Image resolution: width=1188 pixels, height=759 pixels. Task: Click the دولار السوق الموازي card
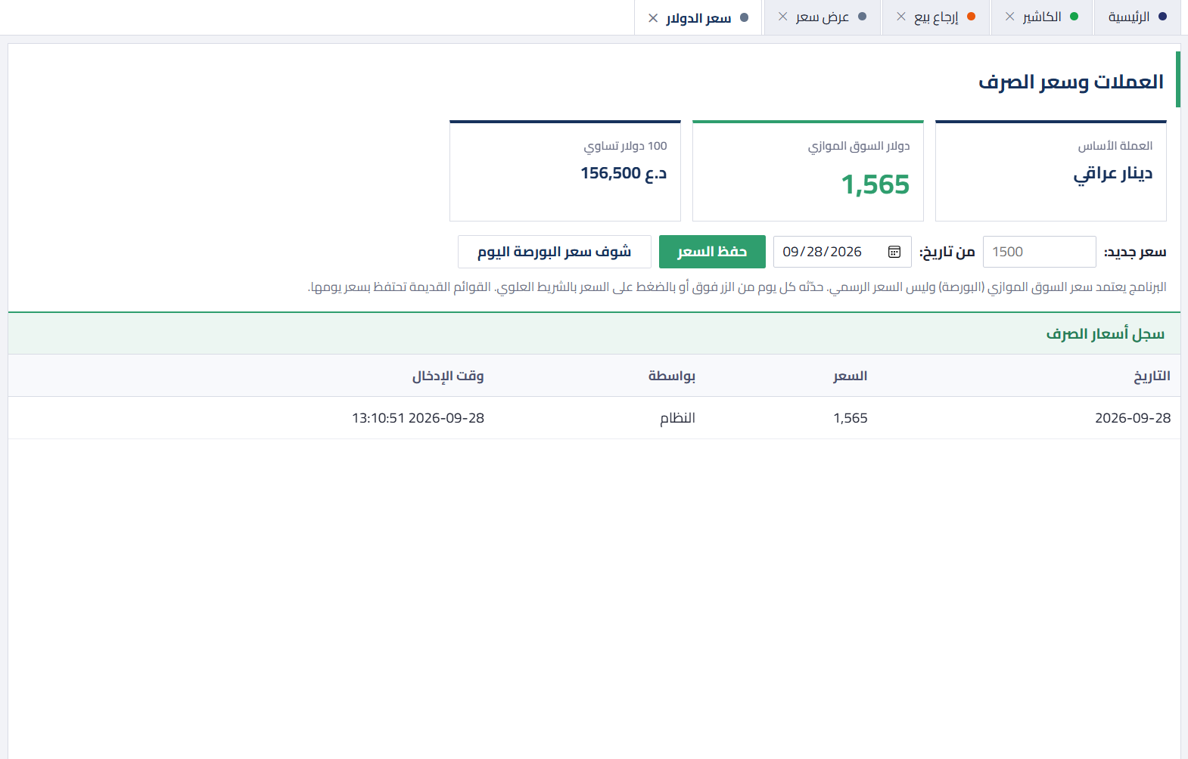pyautogui.click(x=808, y=171)
